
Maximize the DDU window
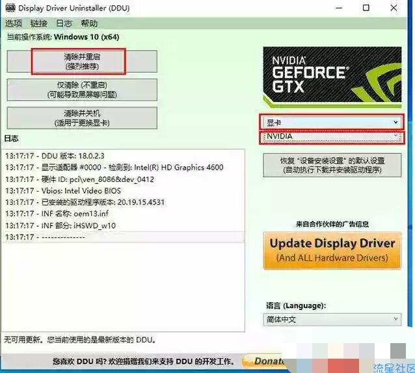(x=366, y=8)
